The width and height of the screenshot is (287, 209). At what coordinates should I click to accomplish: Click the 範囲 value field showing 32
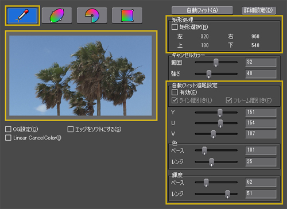(261, 63)
